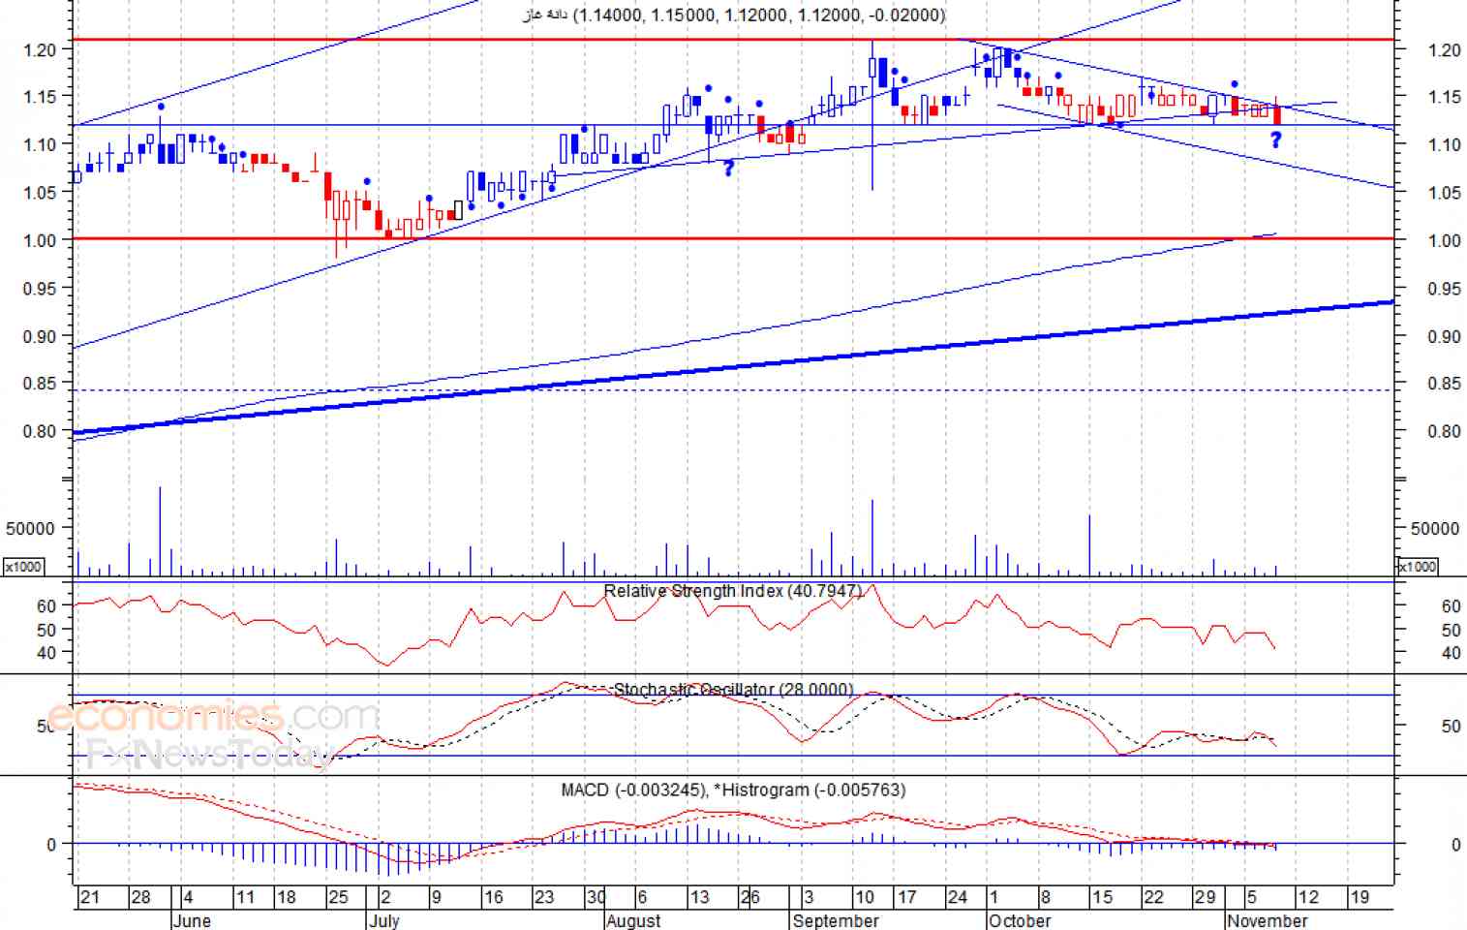Click the x1000 volume multiplier on right side

coord(1418,567)
